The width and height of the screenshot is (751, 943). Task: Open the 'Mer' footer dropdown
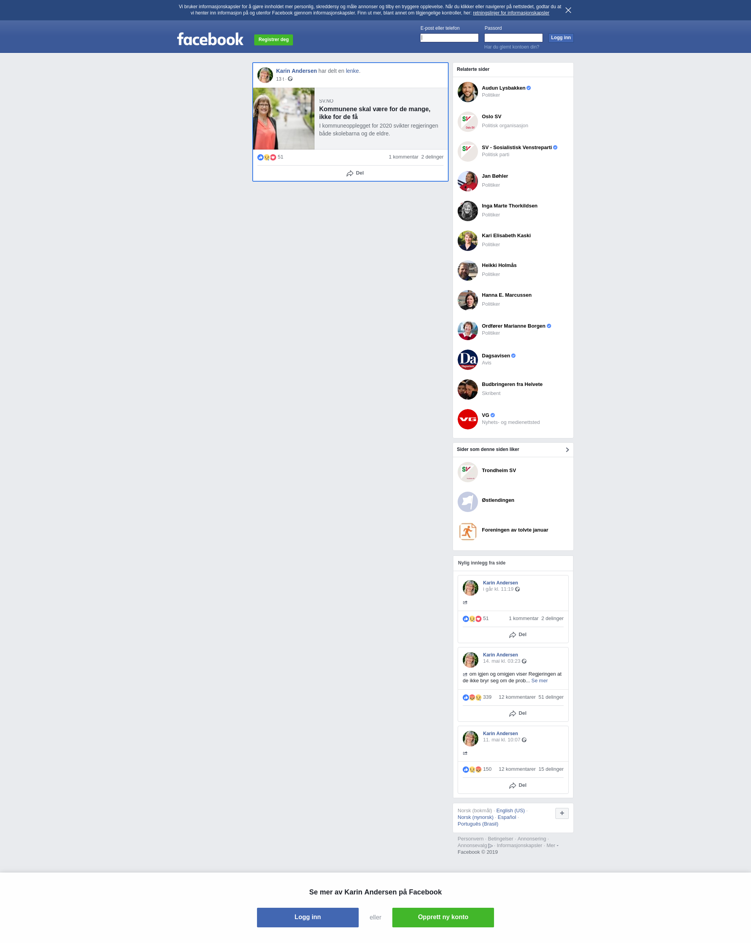552,846
